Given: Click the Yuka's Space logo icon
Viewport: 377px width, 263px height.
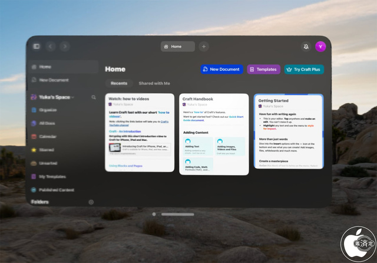Looking at the screenshot, I should click(x=34, y=97).
